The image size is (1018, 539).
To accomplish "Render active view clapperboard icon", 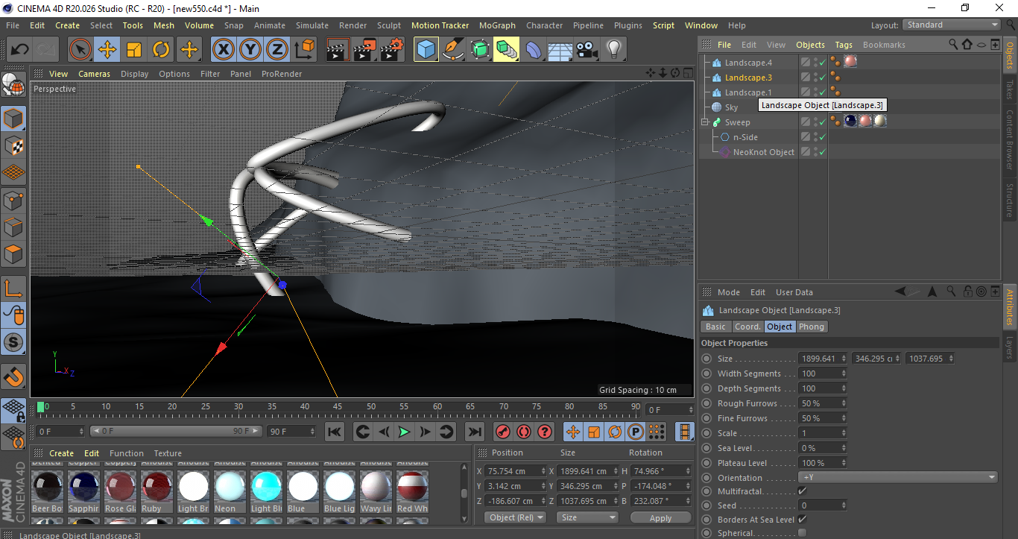I will [338, 50].
